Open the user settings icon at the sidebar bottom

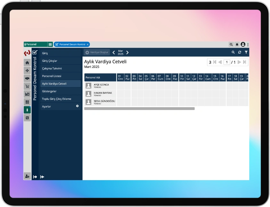pyautogui.click(x=27, y=176)
